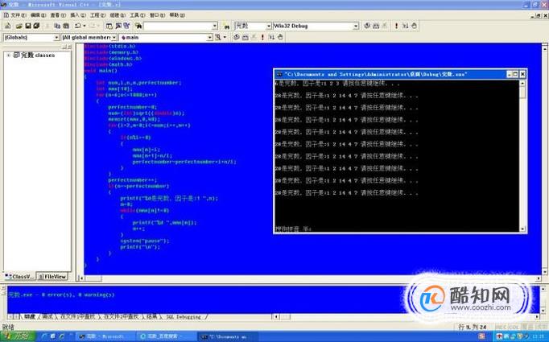
Task: Click the red Execute icon in the WizardBar row
Action: click(x=262, y=37)
